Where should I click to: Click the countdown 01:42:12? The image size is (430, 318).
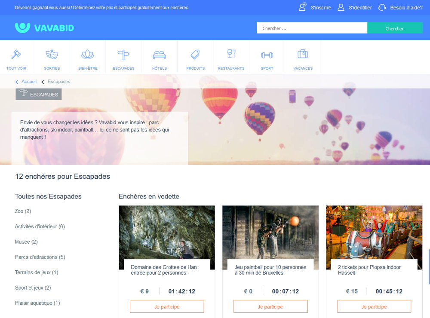tap(182, 291)
